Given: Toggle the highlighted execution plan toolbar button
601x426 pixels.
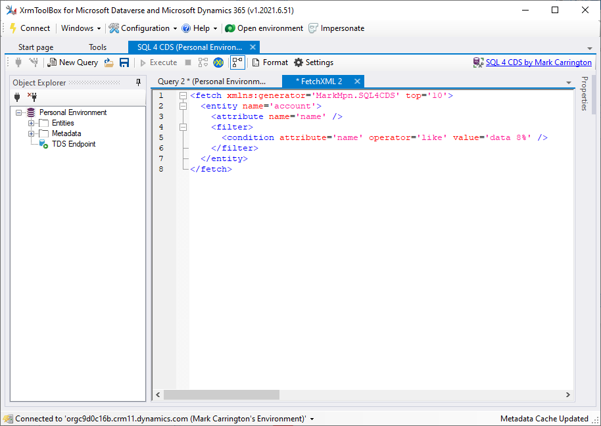Looking at the screenshot, I should point(237,62).
